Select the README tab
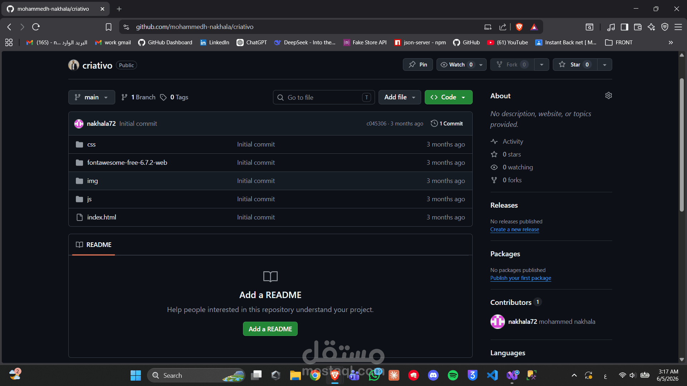The width and height of the screenshot is (687, 386). click(x=94, y=245)
